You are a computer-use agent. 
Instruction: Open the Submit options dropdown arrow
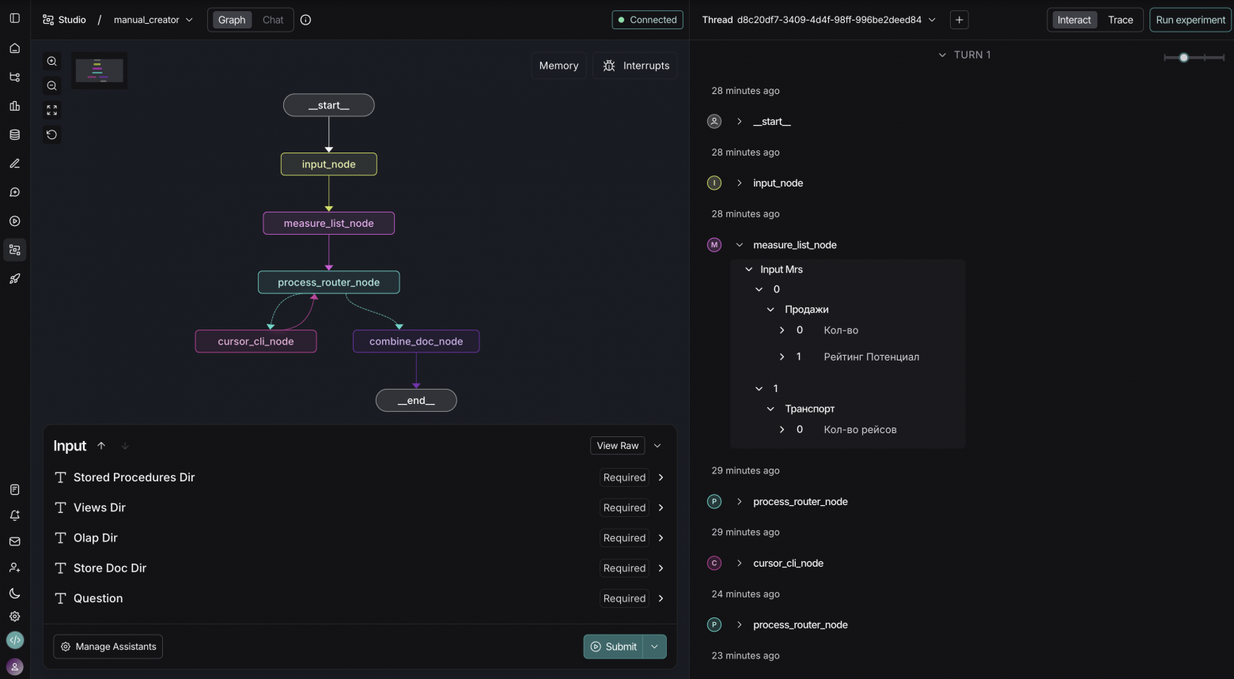click(654, 647)
